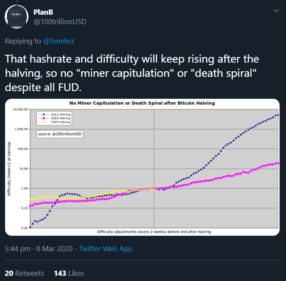Viewport: 286px width, 281px height.
Task: Click the chart title about Miner Capitulation
Action: 142,103
